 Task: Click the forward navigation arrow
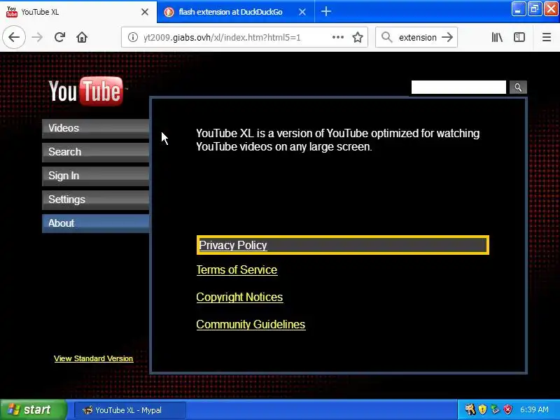37,37
